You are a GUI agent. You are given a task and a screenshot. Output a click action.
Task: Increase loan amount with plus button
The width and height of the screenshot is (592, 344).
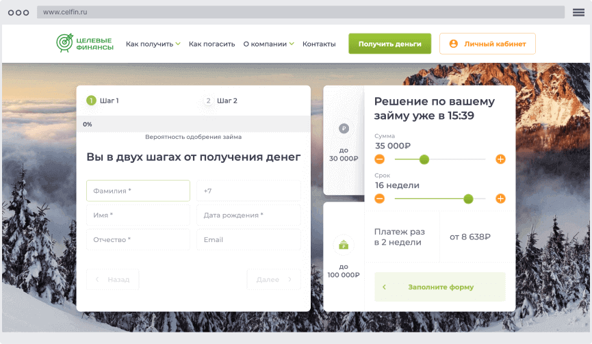(x=500, y=159)
